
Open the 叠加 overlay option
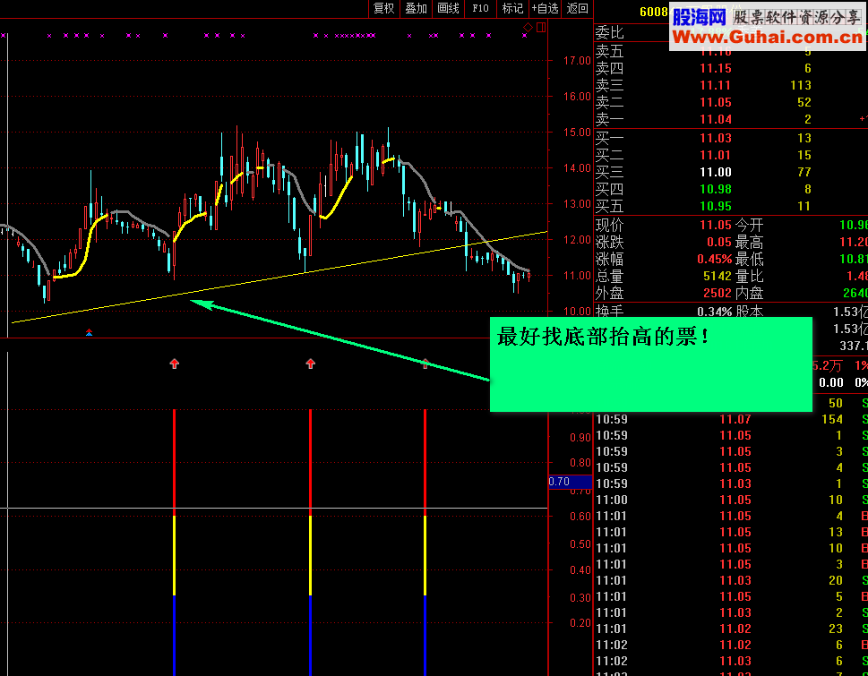point(416,8)
